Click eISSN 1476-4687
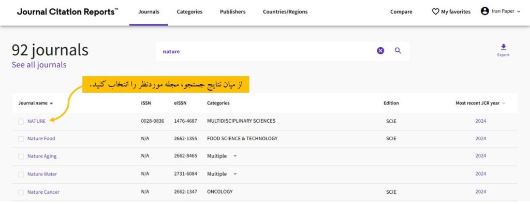The width and height of the screenshot is (530, 204). (186, 121)
